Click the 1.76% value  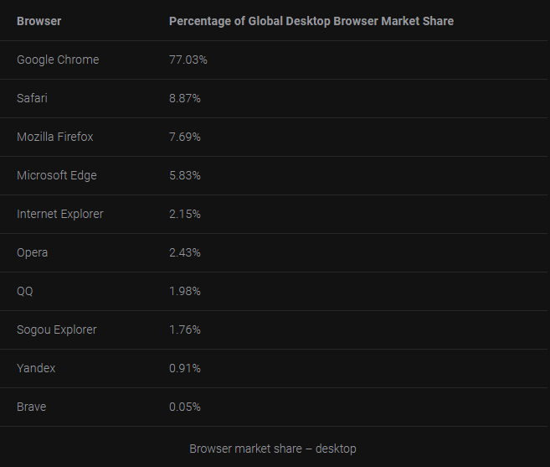pyautogui.click(x=184, y=329)
